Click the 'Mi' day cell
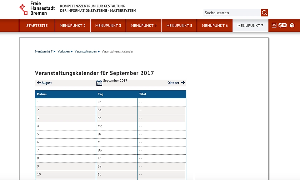 click(116, 142)
